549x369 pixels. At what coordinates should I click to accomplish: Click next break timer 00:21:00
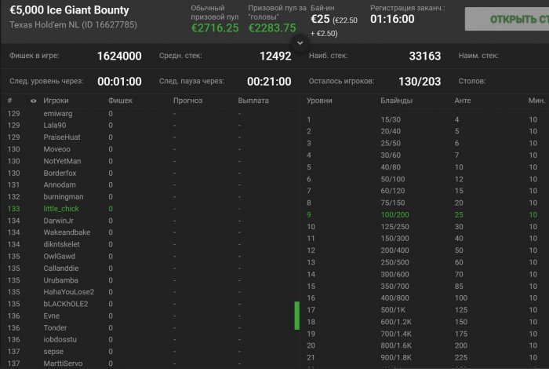tap(269, 82)
